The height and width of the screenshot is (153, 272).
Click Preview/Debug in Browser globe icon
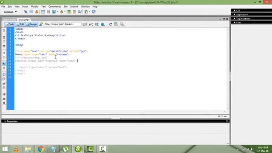(103, 24)
